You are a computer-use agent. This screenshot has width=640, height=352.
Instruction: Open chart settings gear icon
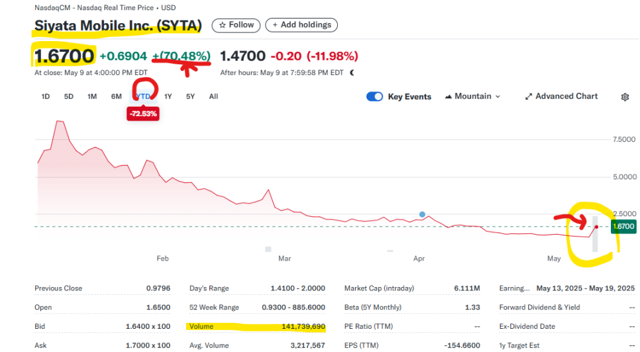(625, 97)
